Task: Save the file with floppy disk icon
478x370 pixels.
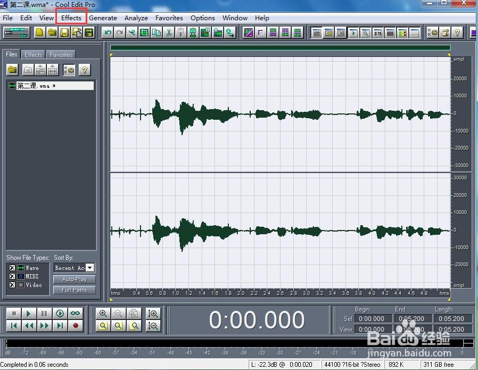Action: pos(64,32)
